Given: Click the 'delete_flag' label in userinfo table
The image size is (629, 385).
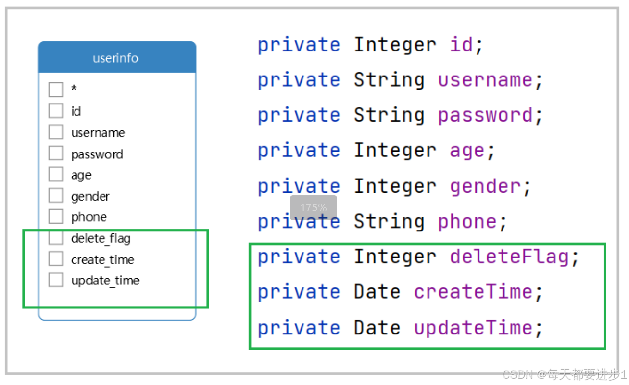Looking at the screenshot, I should 101,239.
